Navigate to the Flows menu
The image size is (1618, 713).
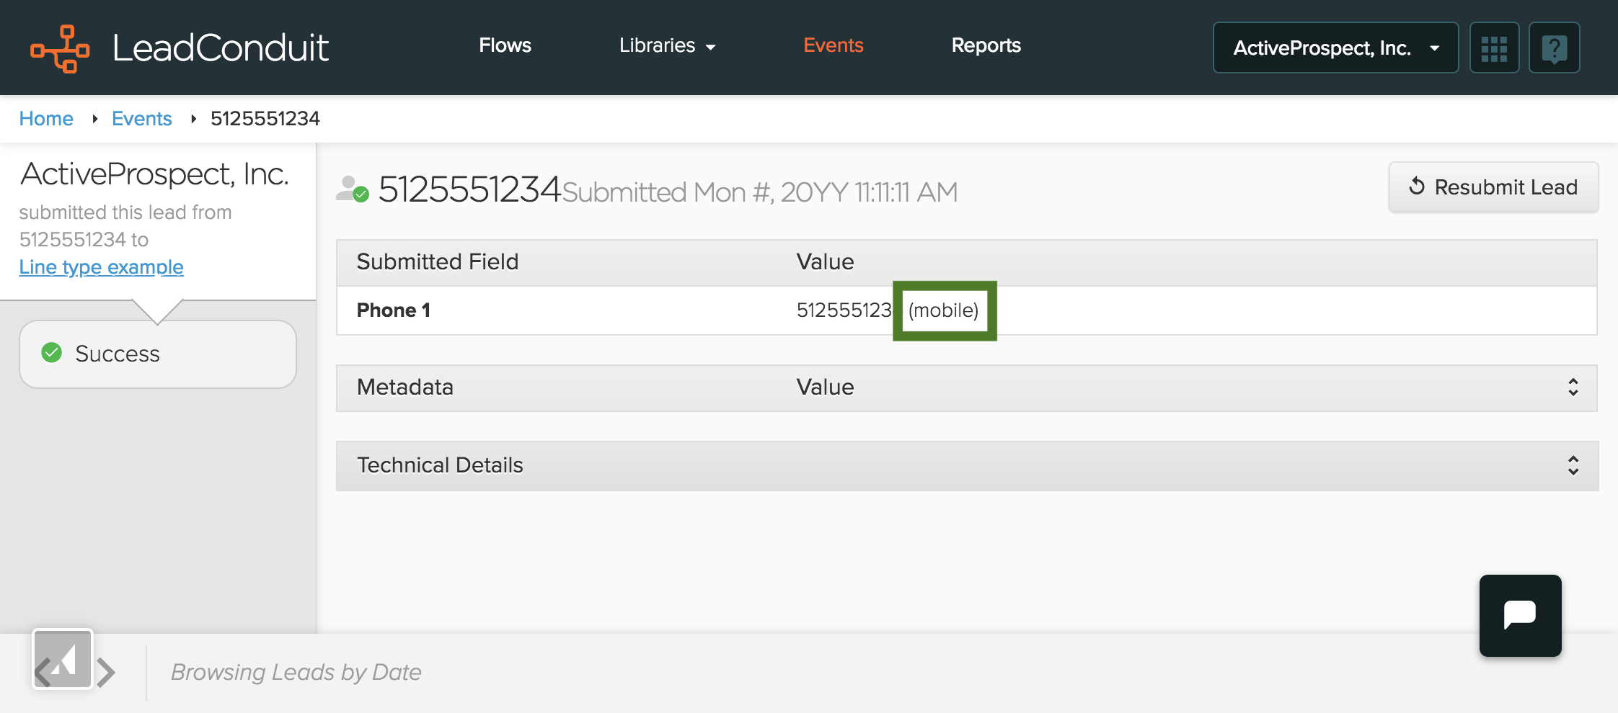coord(505,46)
